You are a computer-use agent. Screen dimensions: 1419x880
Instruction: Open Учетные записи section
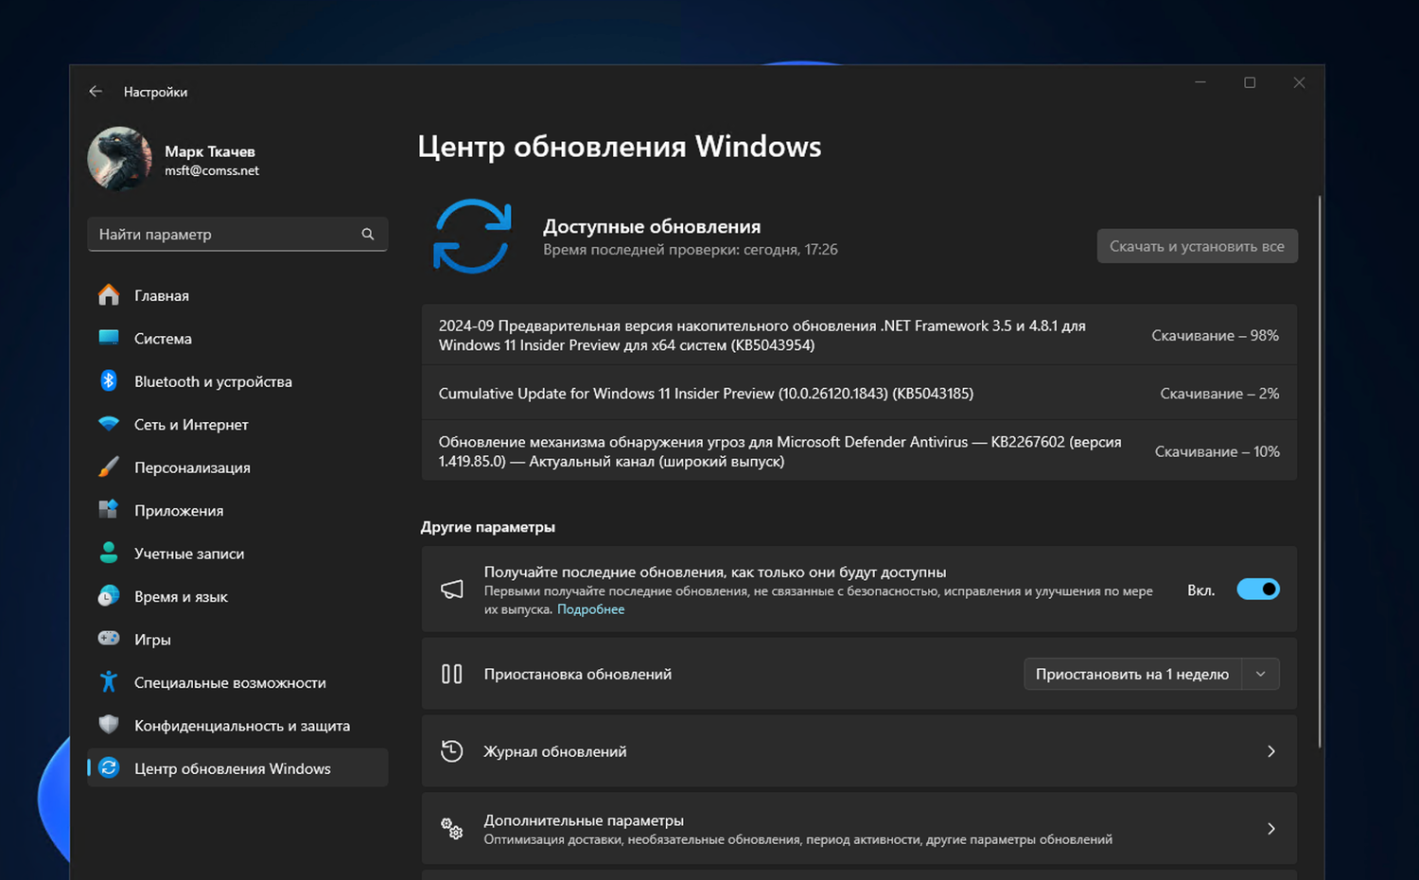(x=237, y=554)
